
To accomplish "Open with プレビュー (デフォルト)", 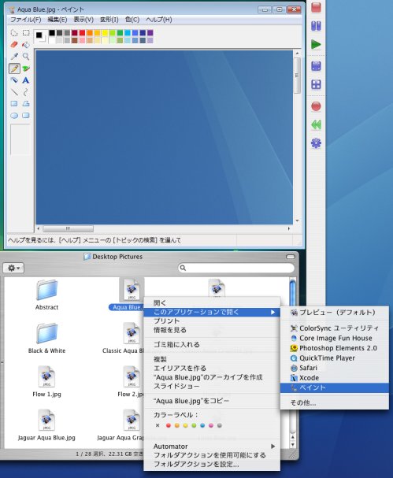I will [335, 313].
